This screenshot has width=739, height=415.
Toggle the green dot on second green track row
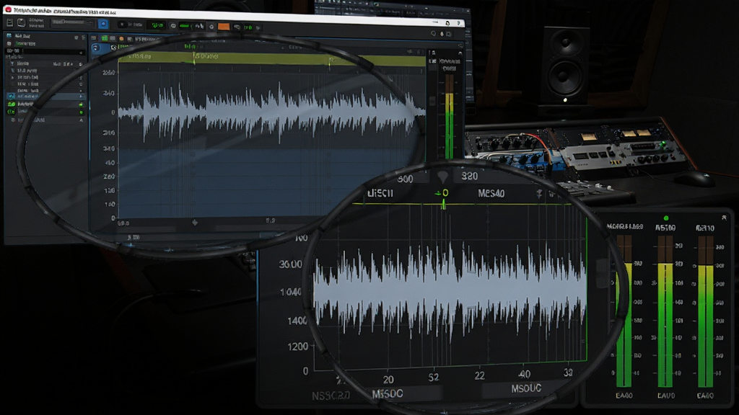[x=81, y=104]
